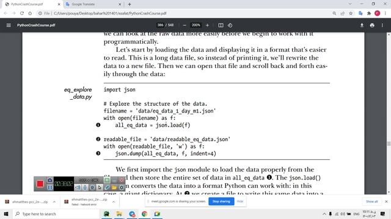
Task: Open Chrome from the taskbar
Action: [x=145, y=214]
